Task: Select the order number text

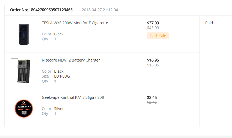Action: pos(41,10)
